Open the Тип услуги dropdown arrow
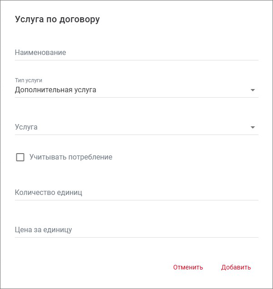Viewport: 273px width, 289px height. [253, 90]
